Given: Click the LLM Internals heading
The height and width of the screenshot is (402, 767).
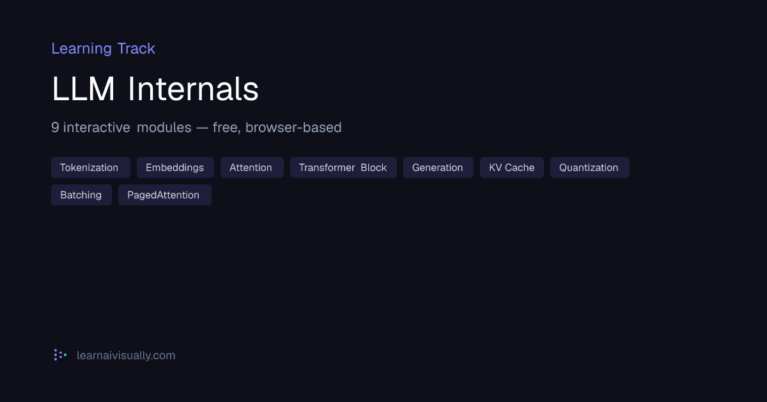Looking at the screenshot, I should [155, 89].
